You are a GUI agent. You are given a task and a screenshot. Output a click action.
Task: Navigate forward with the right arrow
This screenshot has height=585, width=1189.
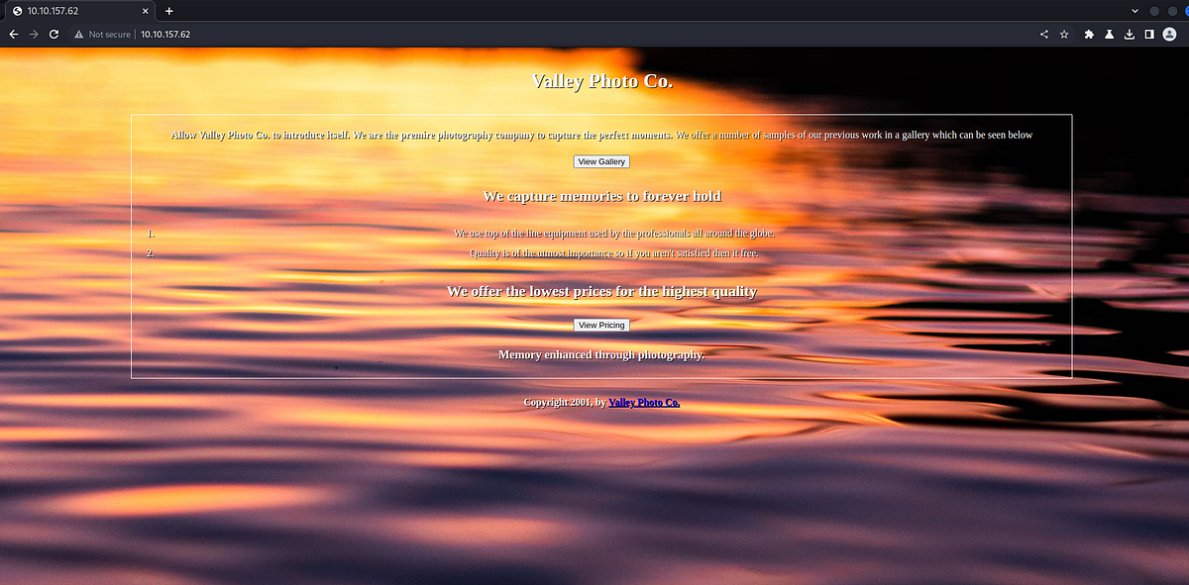click(33, 33)
